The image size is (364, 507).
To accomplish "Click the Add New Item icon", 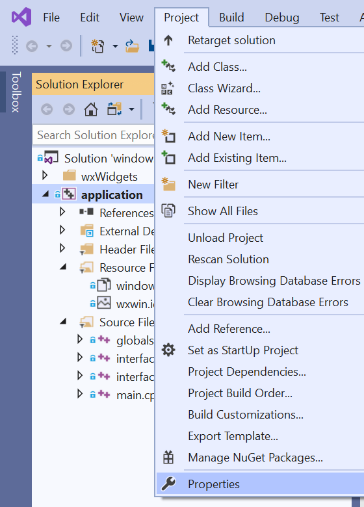I will pos(168,136).
